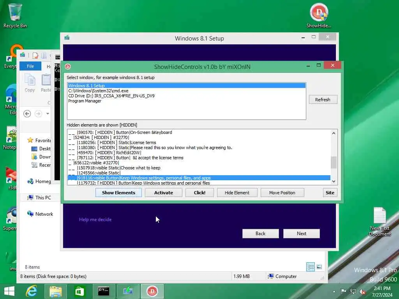The image size is (399, 299).
Task: Open the Microsoft Edge desktop shortcut
Action: [10, 100]
